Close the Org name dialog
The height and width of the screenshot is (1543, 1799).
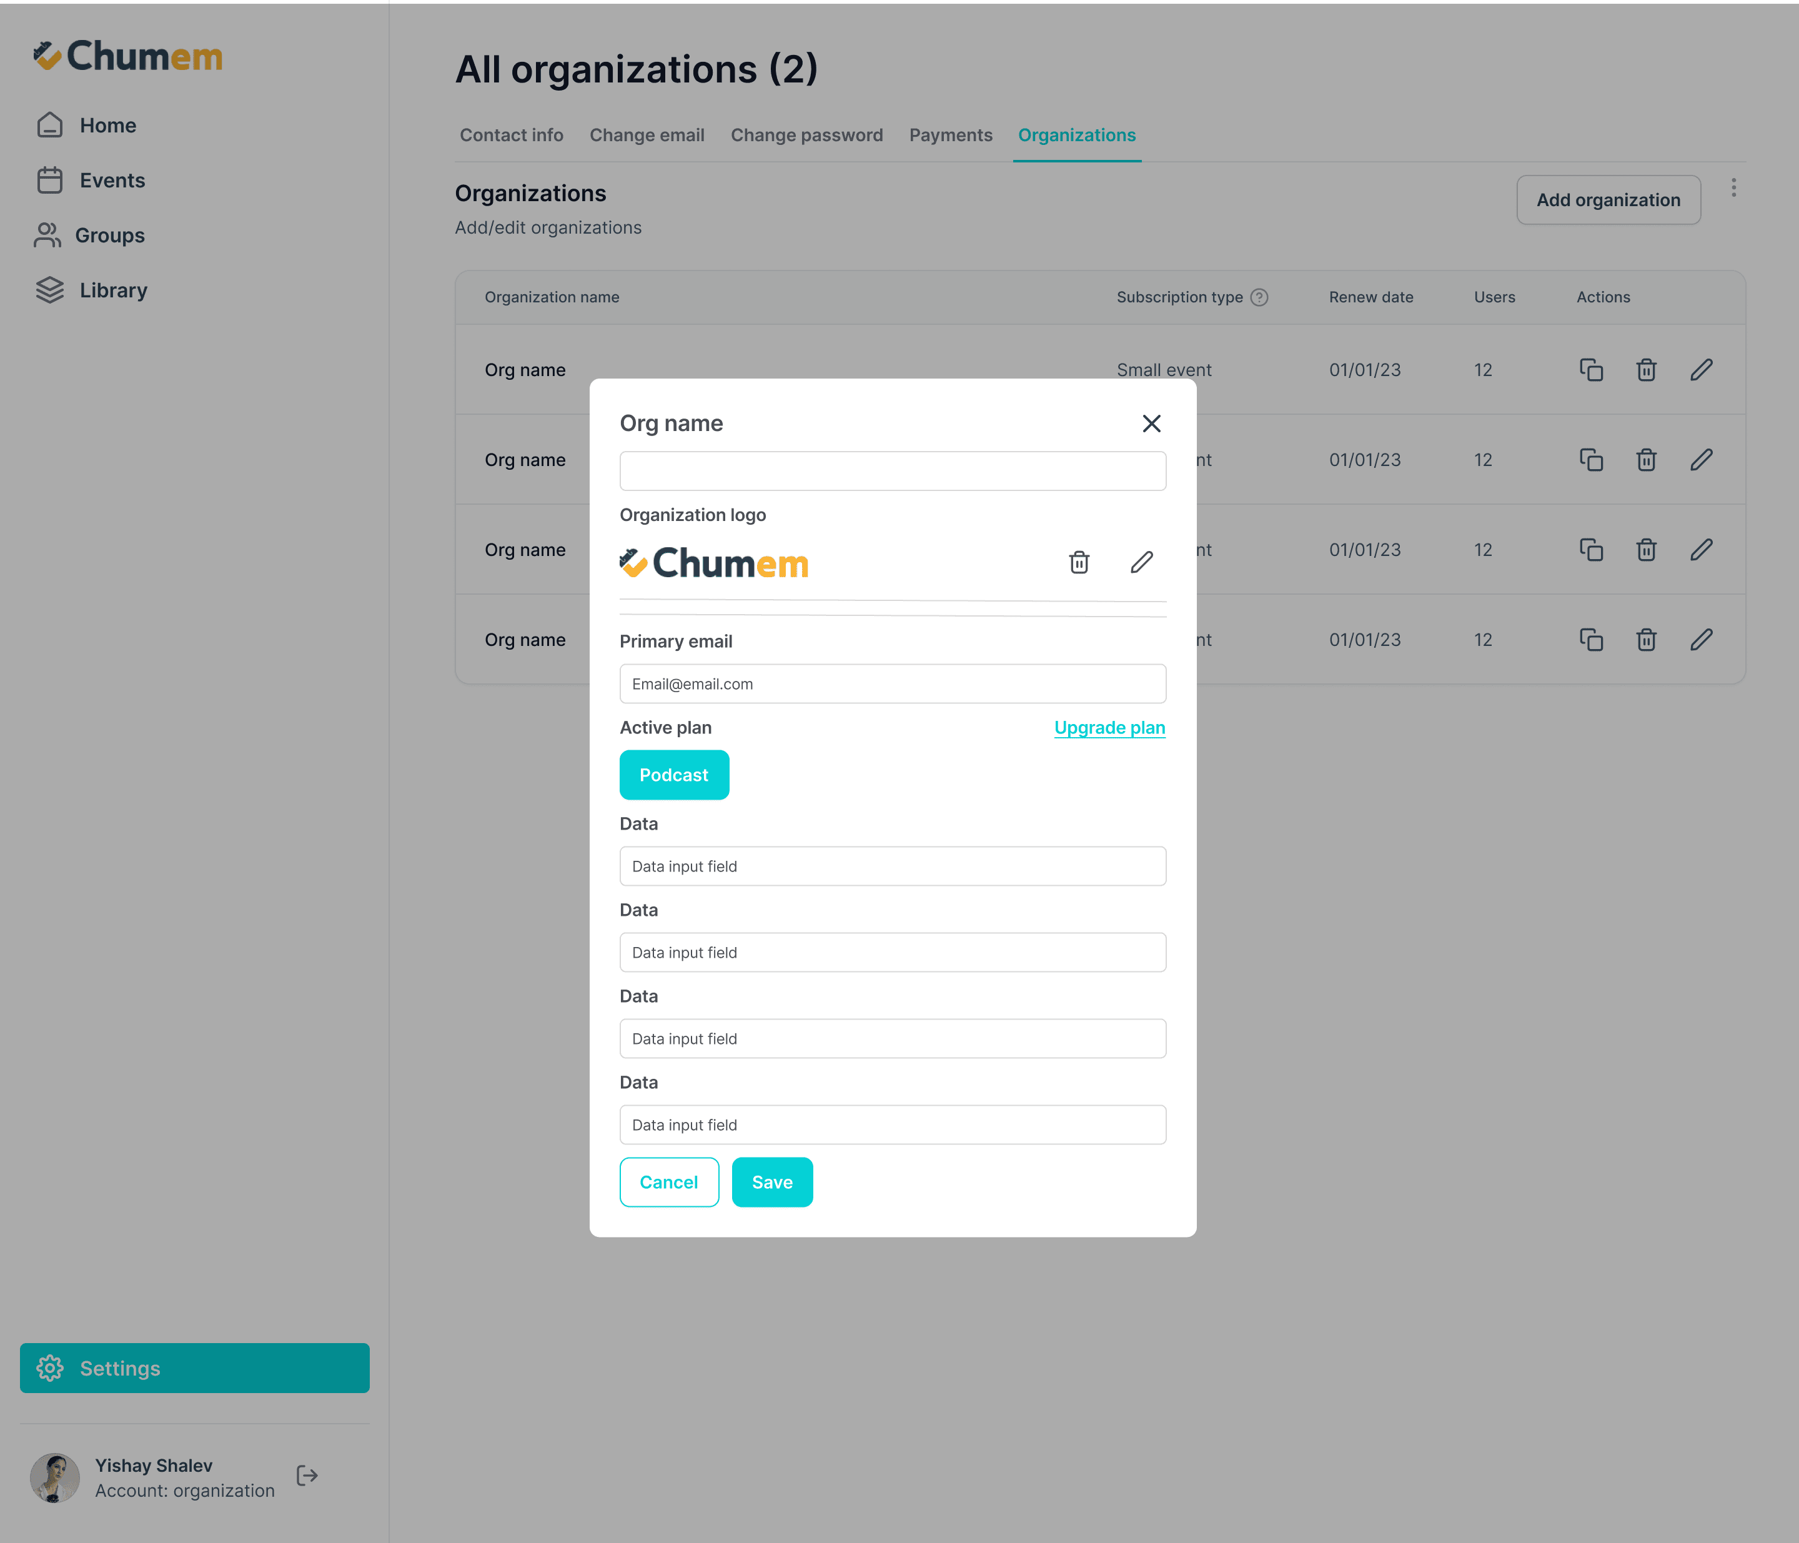point(1151,424)
